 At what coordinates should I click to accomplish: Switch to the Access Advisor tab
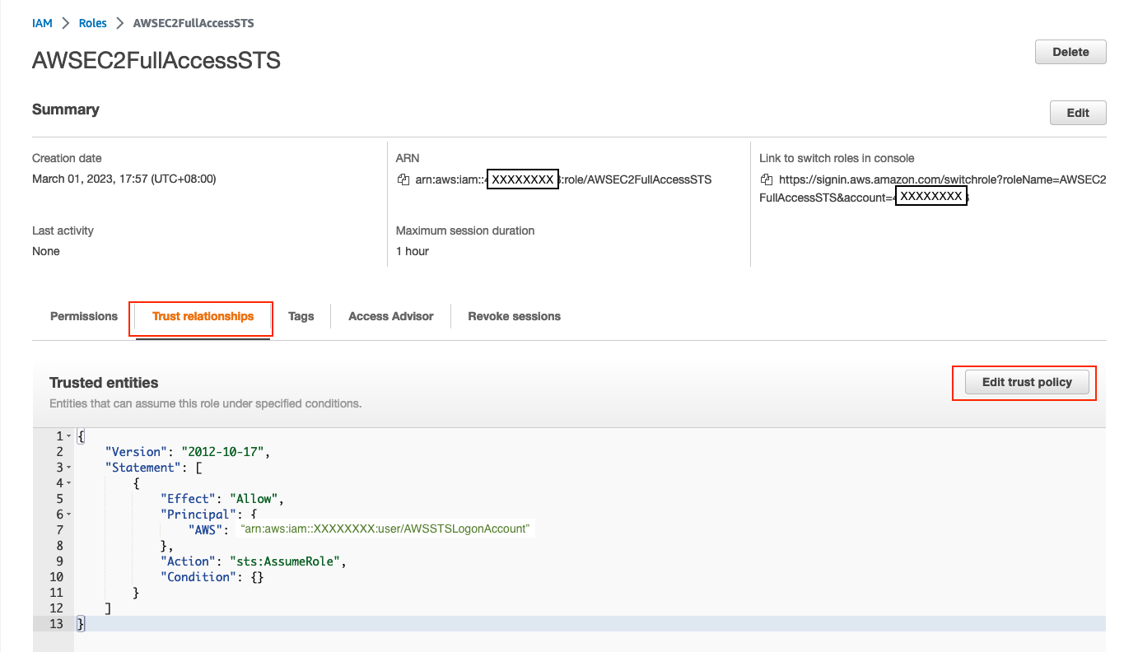point(390,316)
